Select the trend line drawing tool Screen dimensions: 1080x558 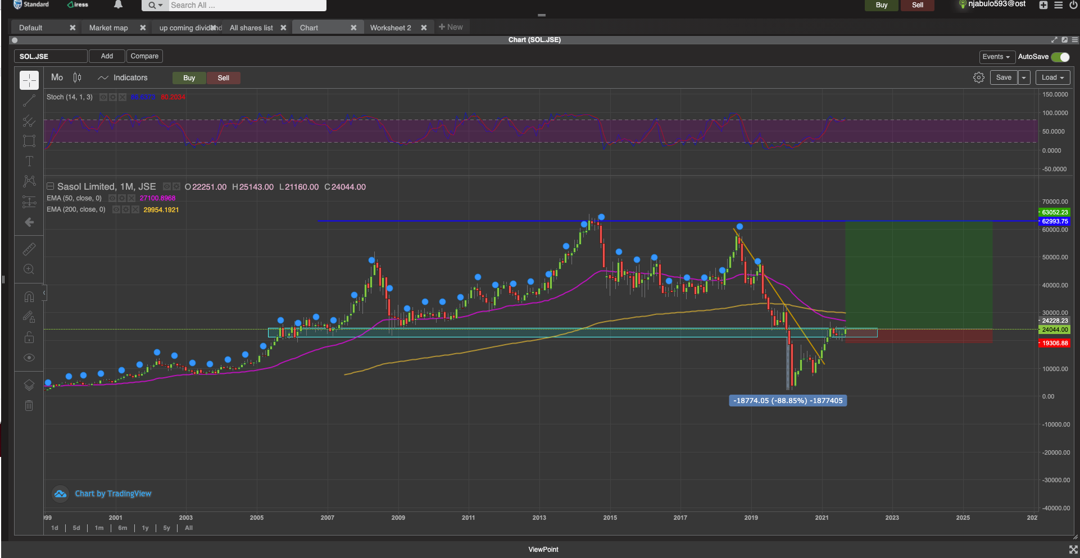click(29, 101)
